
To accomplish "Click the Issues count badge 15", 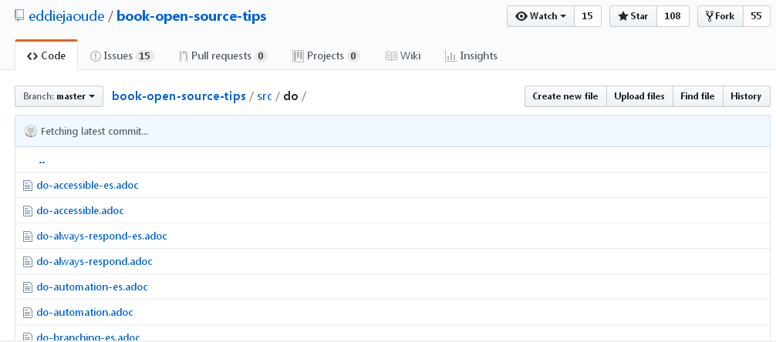I will [x=144, y=56].
